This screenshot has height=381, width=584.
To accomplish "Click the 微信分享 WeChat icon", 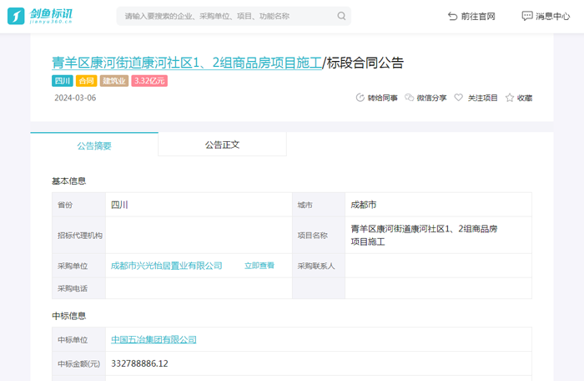I will (x=409, y=98).
